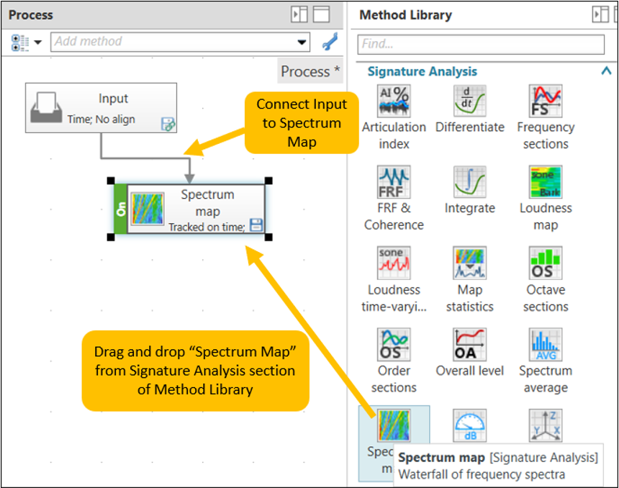Open process settings with the wrench icon
The image size is (619, 488).
[x=330, y=42]
